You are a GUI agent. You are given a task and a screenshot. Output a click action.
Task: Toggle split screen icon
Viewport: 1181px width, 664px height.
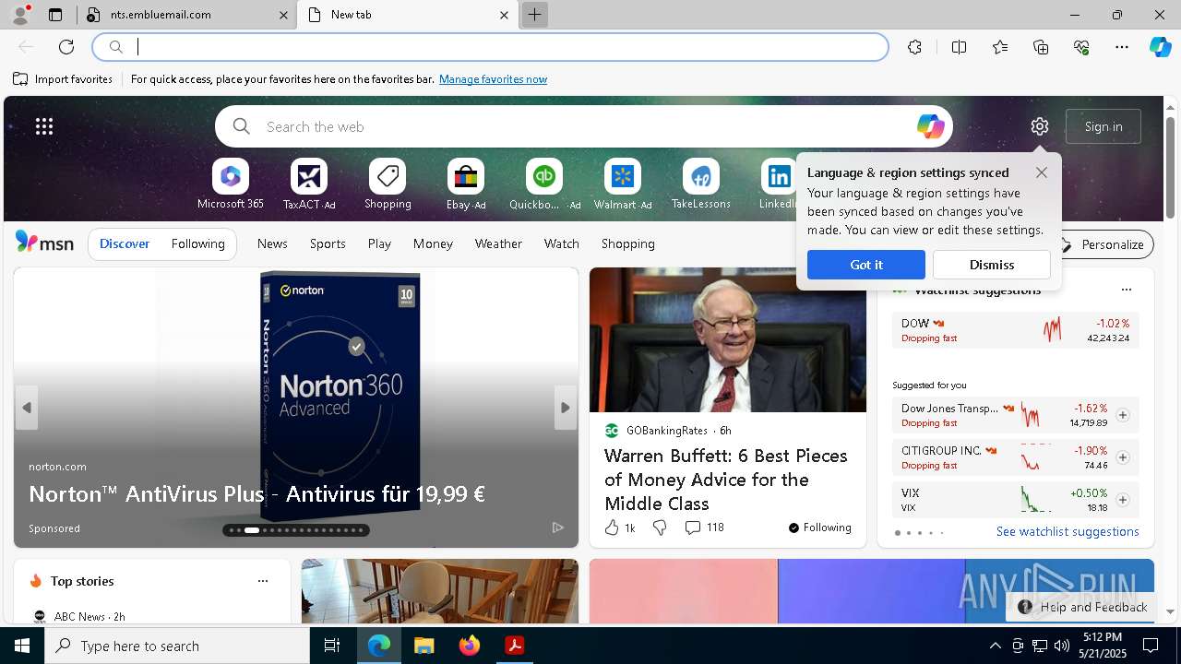coord(959,47)
